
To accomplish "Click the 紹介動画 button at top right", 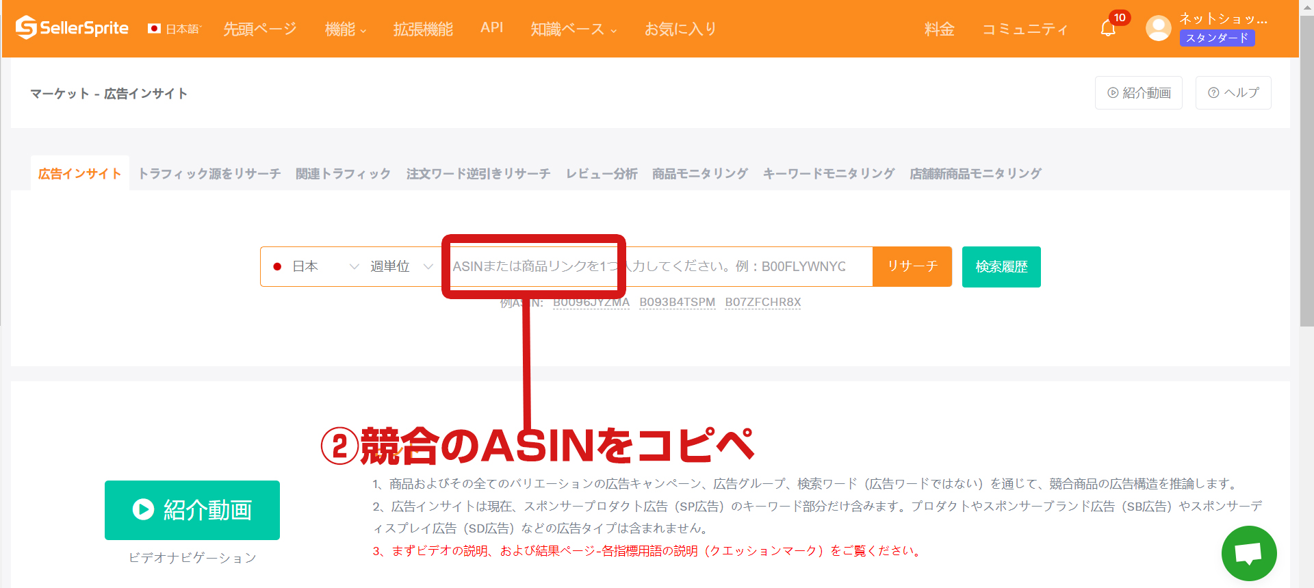I will (x=1139, y=92).
